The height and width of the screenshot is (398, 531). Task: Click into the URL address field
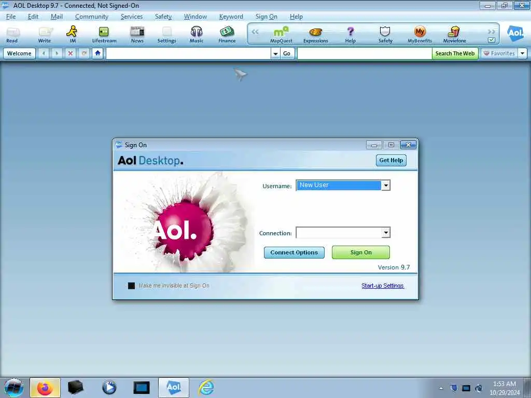click(188, 53)
